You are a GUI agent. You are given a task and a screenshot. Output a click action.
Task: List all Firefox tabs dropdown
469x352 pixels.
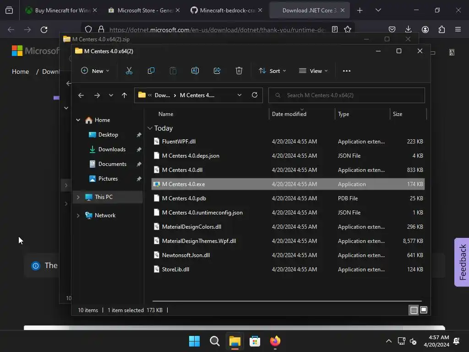pos(378,10)
